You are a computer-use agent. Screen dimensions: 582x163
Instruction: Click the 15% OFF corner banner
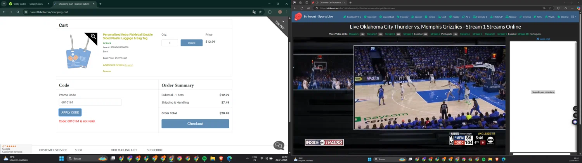(x=280, y=24)
